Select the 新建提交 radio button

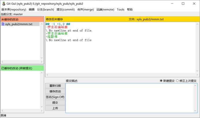(161, 81)
